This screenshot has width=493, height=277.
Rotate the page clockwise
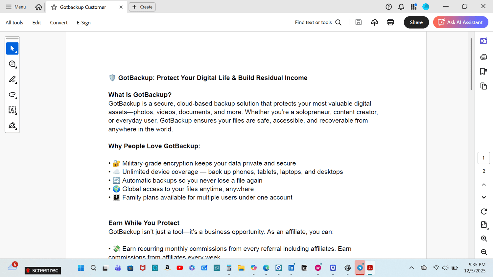(484, 211)
